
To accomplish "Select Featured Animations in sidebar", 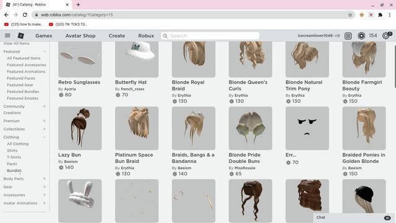I will [26, 72].
